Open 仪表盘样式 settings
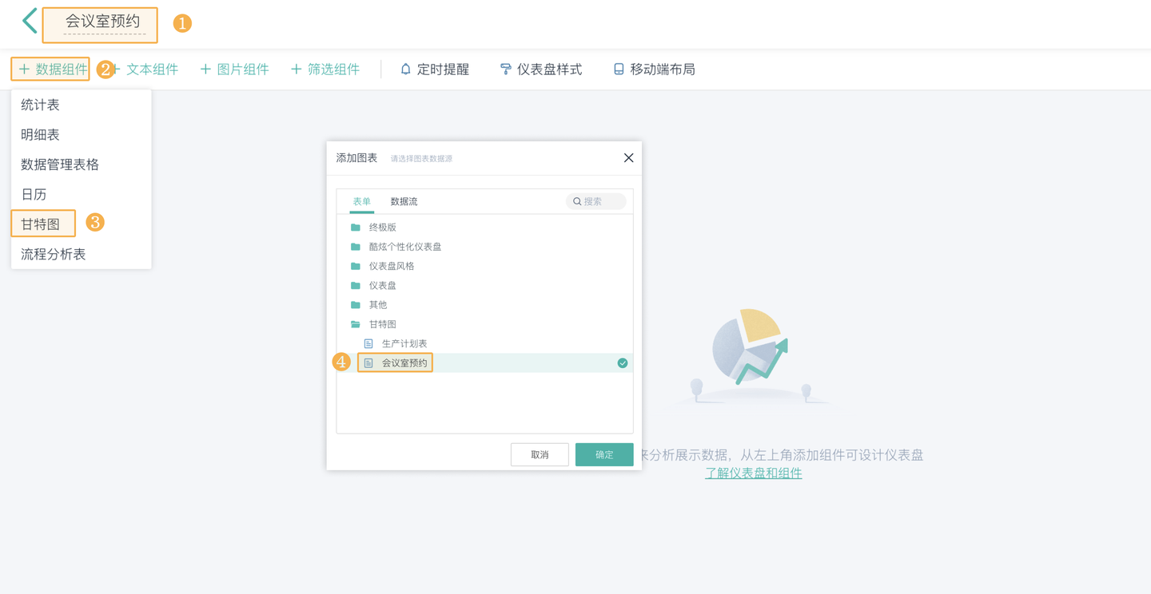The image size is (1151, 594). (x=541, y=69)
